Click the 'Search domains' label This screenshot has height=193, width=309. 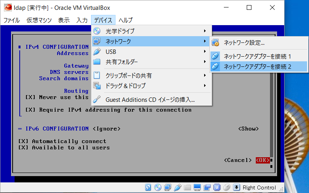click(x=64, y=78)
